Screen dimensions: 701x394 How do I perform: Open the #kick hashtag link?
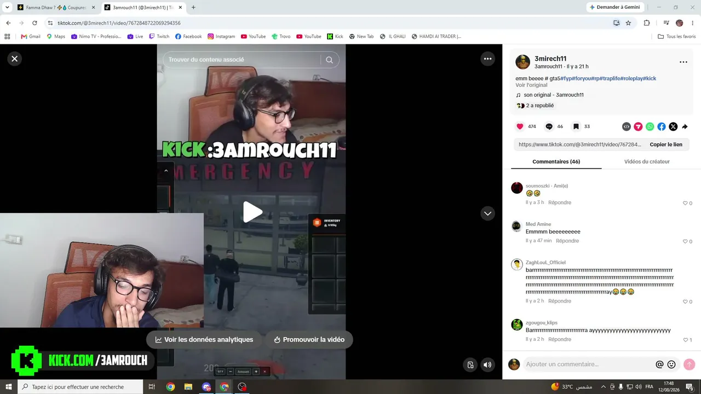coord(650,78)
